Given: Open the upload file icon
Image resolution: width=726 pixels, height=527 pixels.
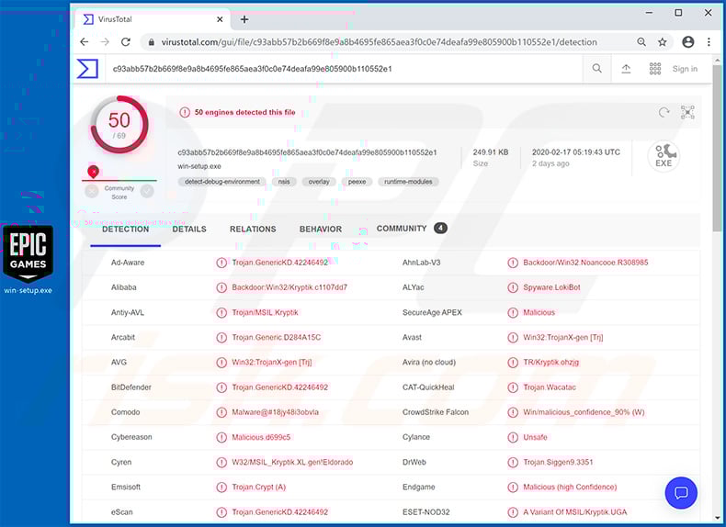Looking at the screenshot, I should coord(626,69).
